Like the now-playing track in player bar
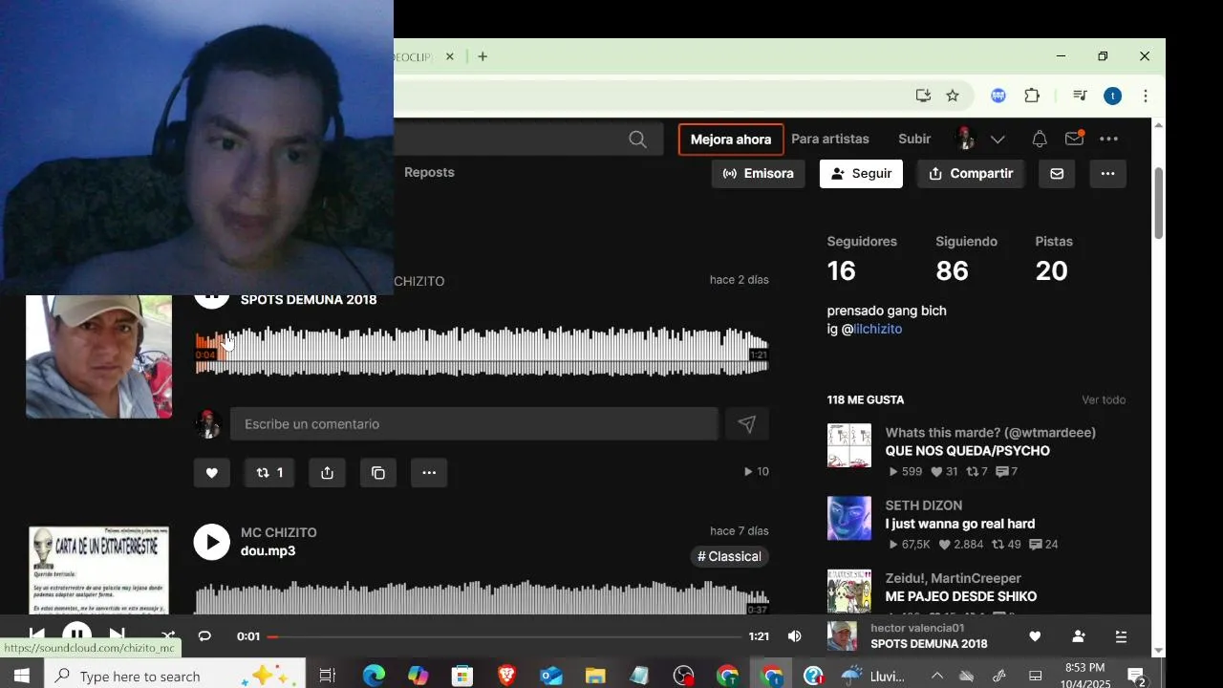 1035,636
